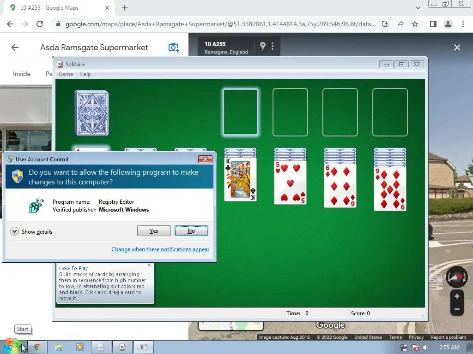
Task: Open a new Chrome tab
Action: (x=125, y=8)
